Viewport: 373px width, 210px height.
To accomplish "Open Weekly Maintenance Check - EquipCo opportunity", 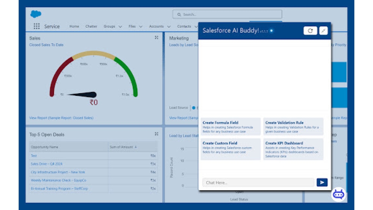I will tap(59, 180).
